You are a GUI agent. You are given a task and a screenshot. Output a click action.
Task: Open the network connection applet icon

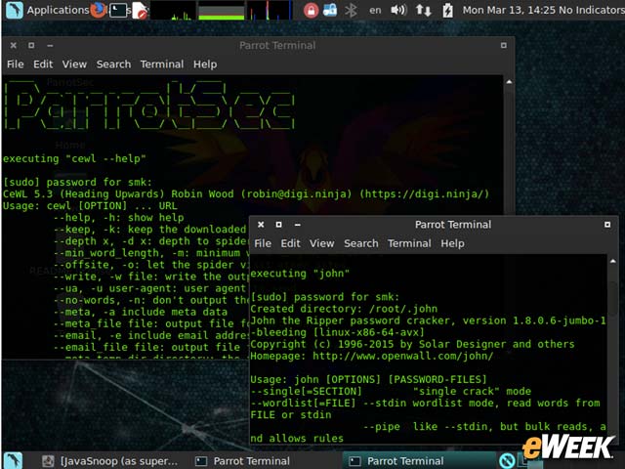pyautogui.click(x=330, y=10)
